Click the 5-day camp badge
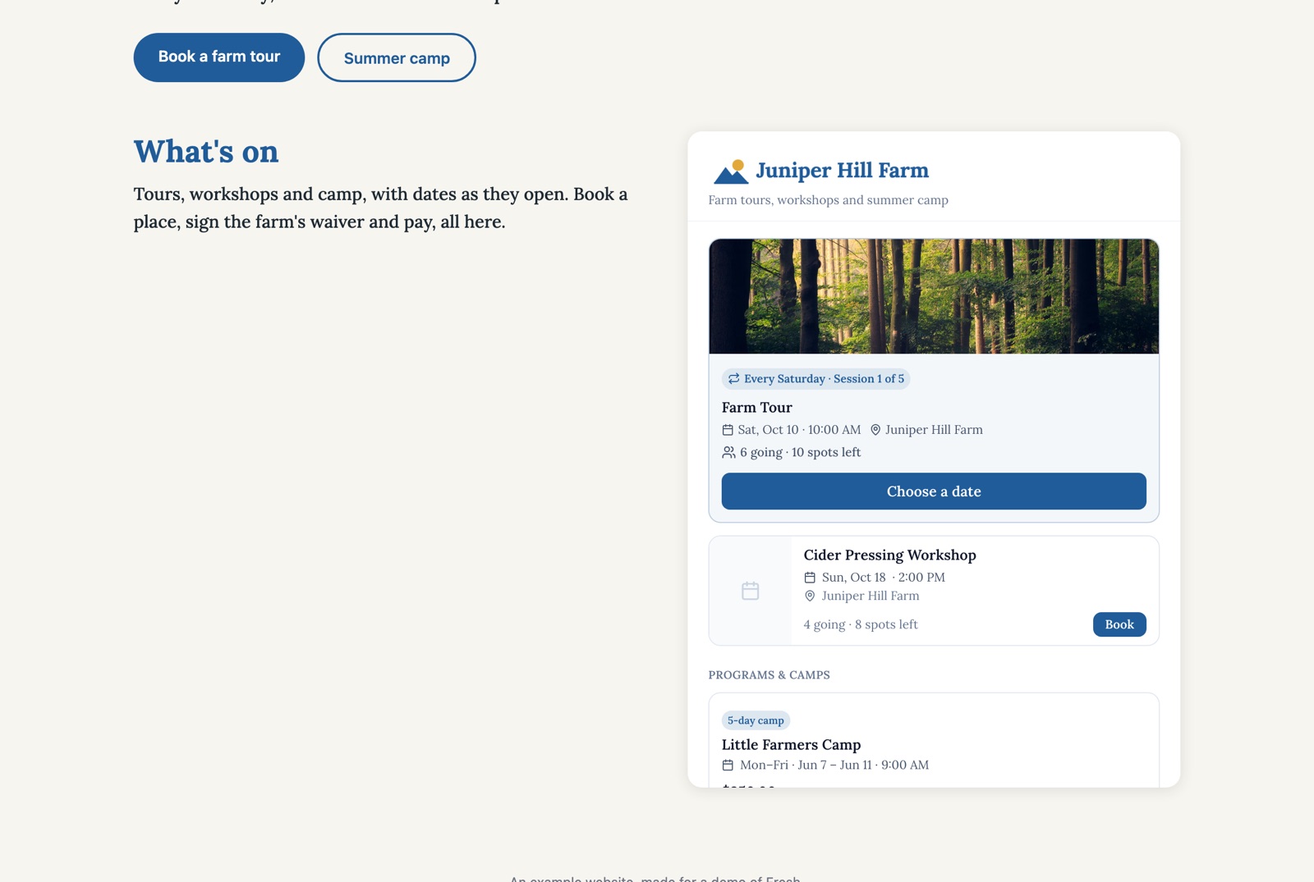The height and width of the screenshot is (882, 1314). pos(756,720)
